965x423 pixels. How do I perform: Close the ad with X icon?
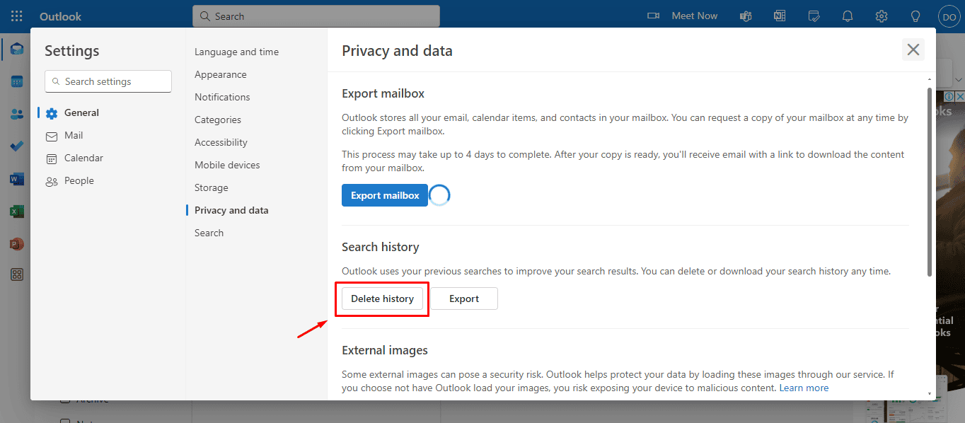tap(959, 96)
